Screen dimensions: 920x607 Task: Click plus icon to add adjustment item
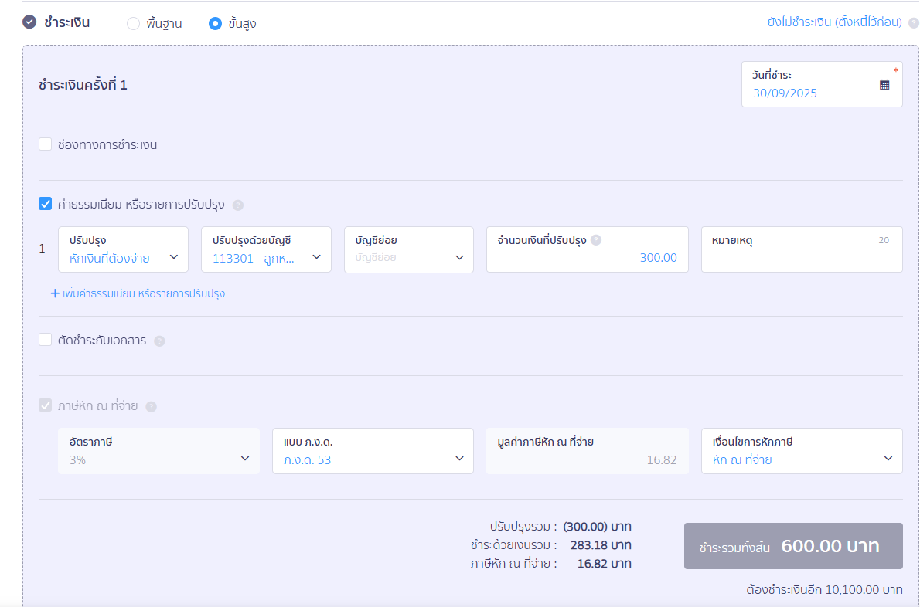click(x=55, y=293)
